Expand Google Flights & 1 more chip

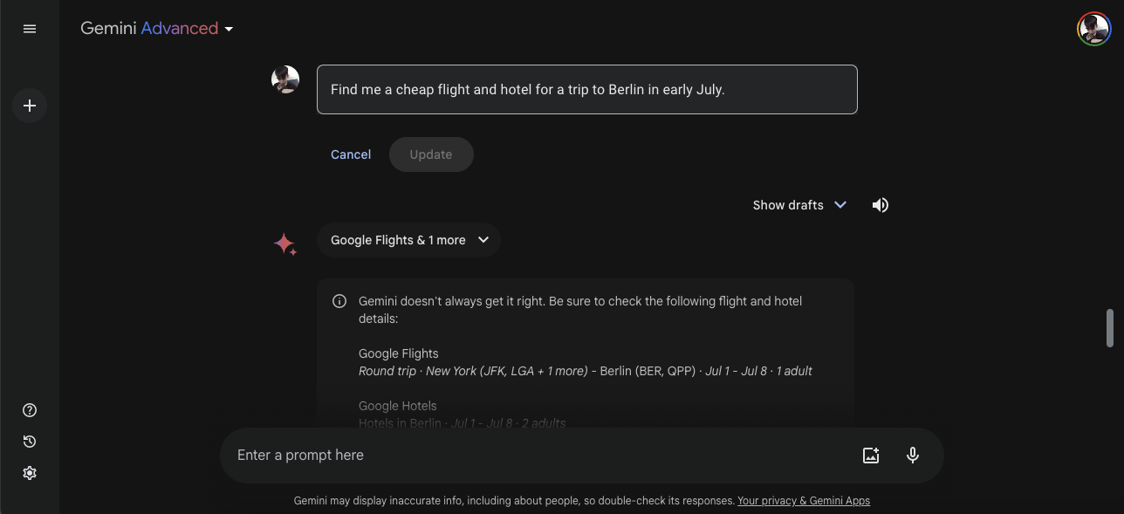tap(408, 240)
